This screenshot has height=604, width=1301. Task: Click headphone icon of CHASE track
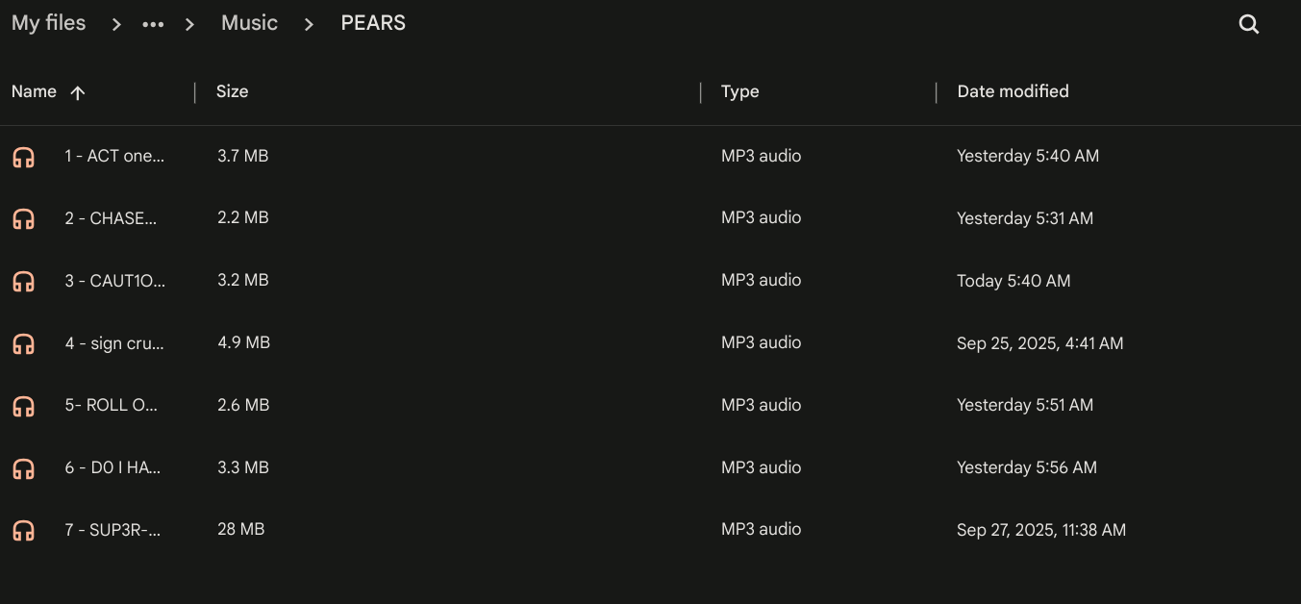(24, 219)
